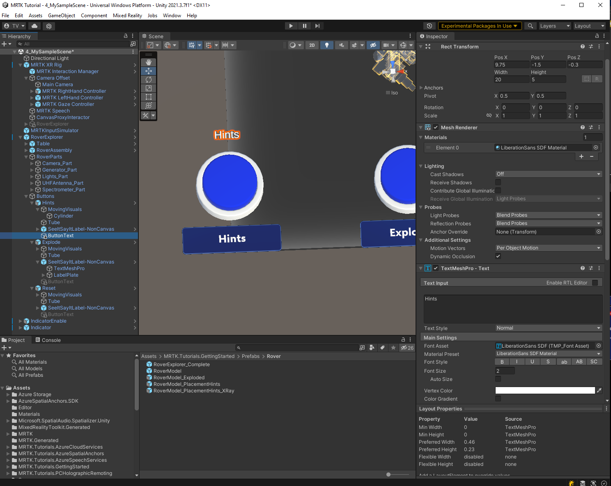Toggle 2D scene view mode
This screenshot has height=486, width=611.
pos(312,45)
